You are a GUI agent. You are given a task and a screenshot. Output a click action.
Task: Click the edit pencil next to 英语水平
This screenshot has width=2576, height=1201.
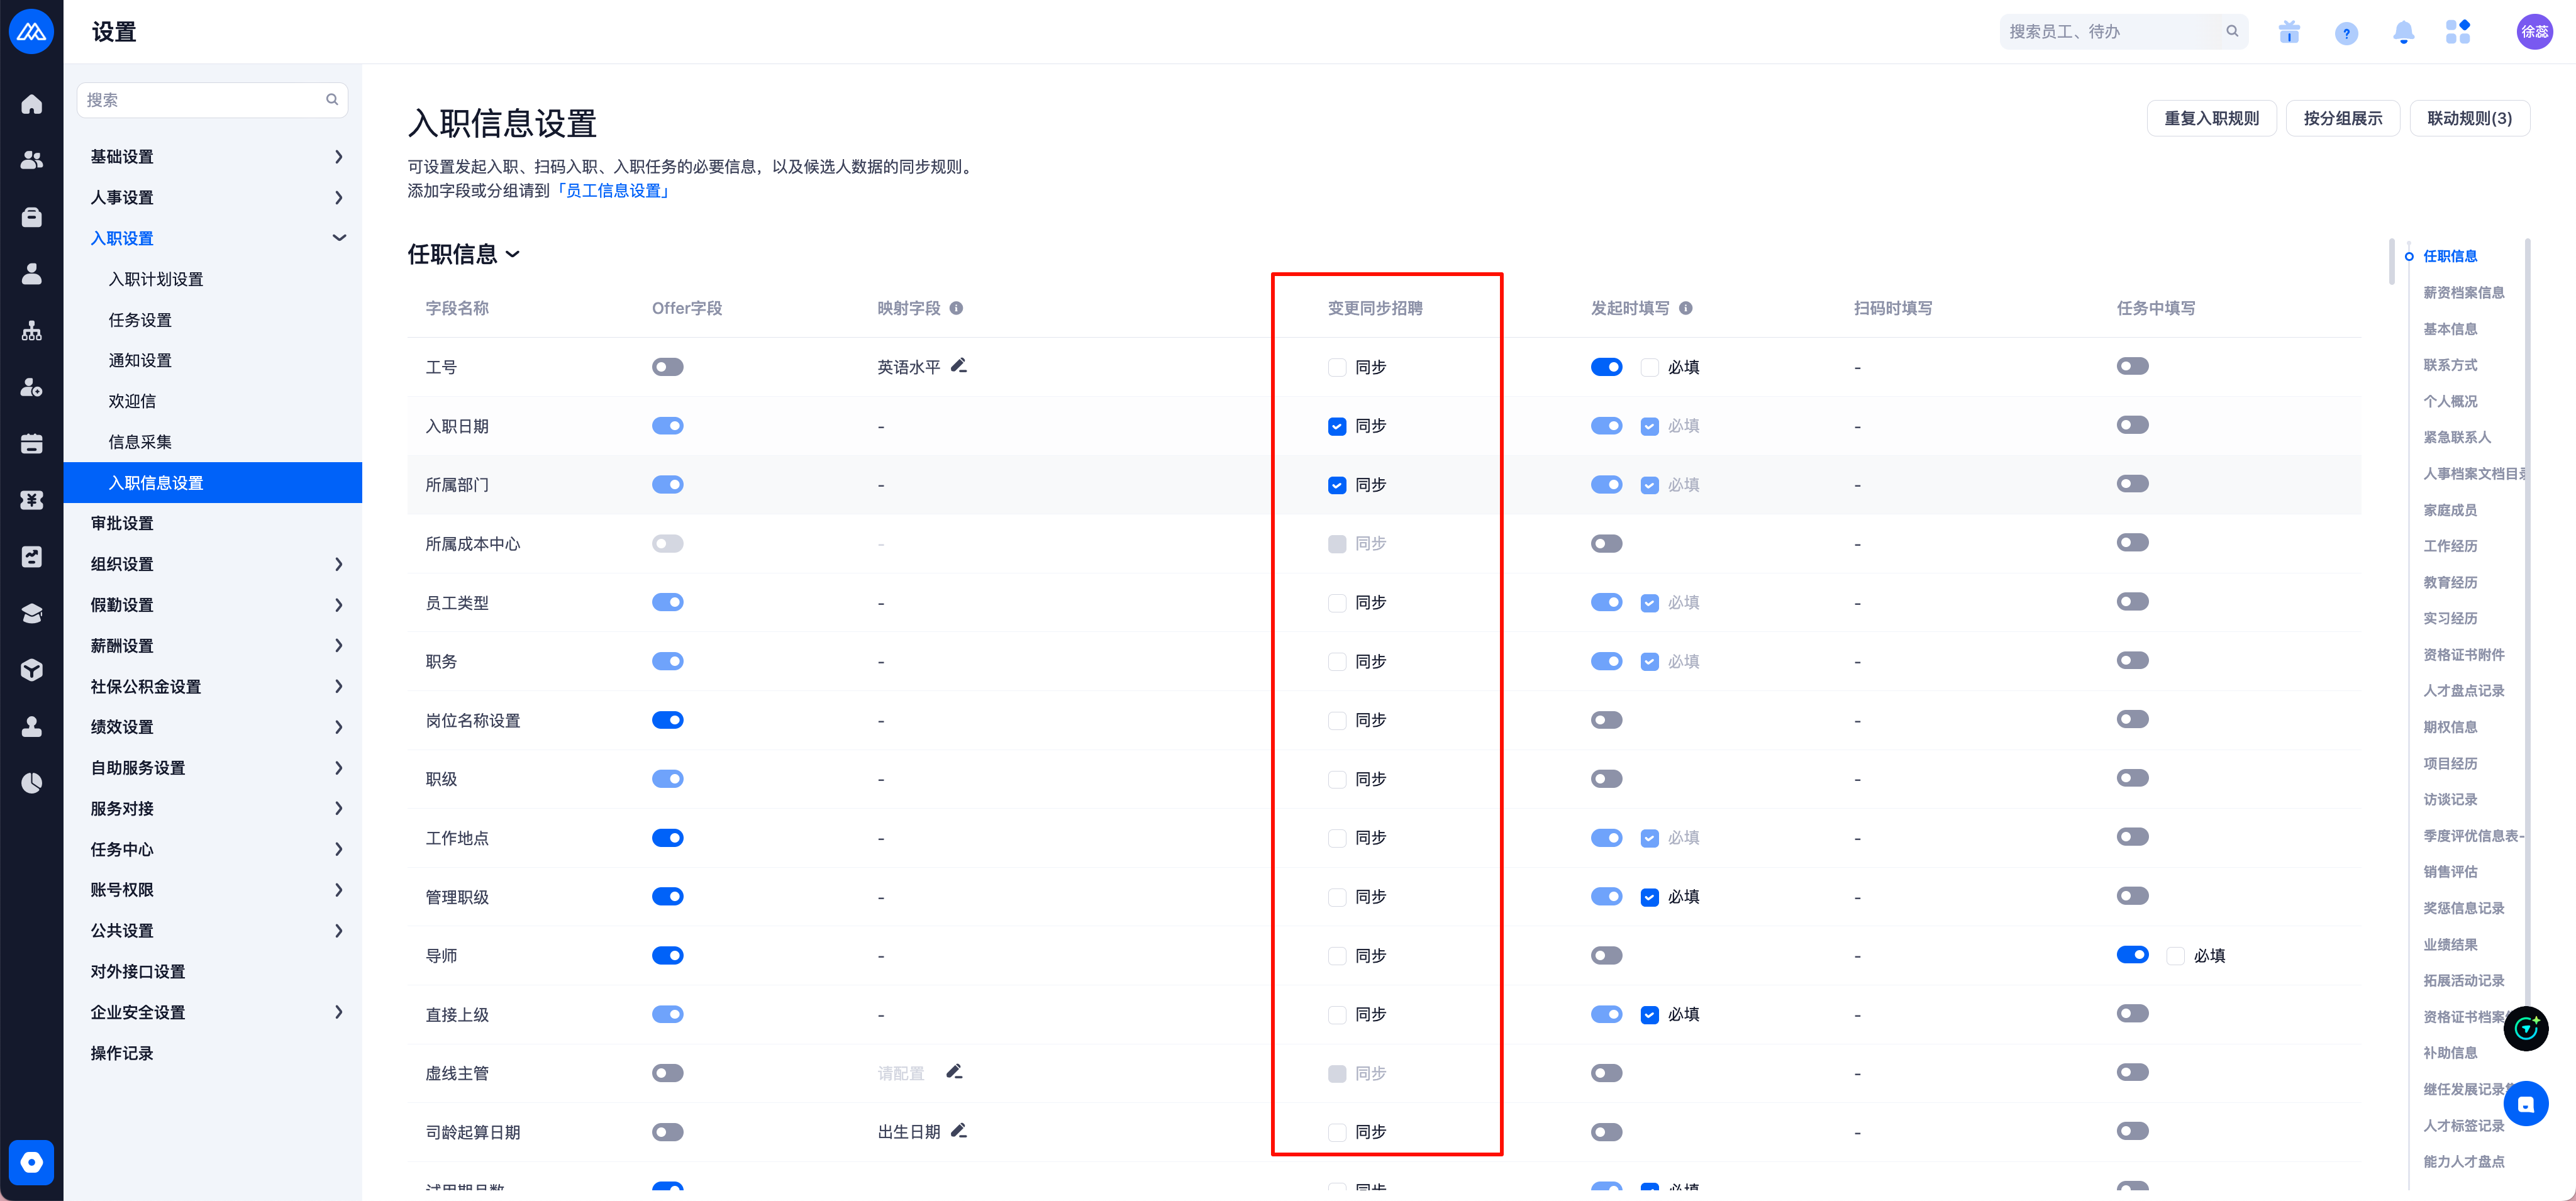tap(958, 366)
